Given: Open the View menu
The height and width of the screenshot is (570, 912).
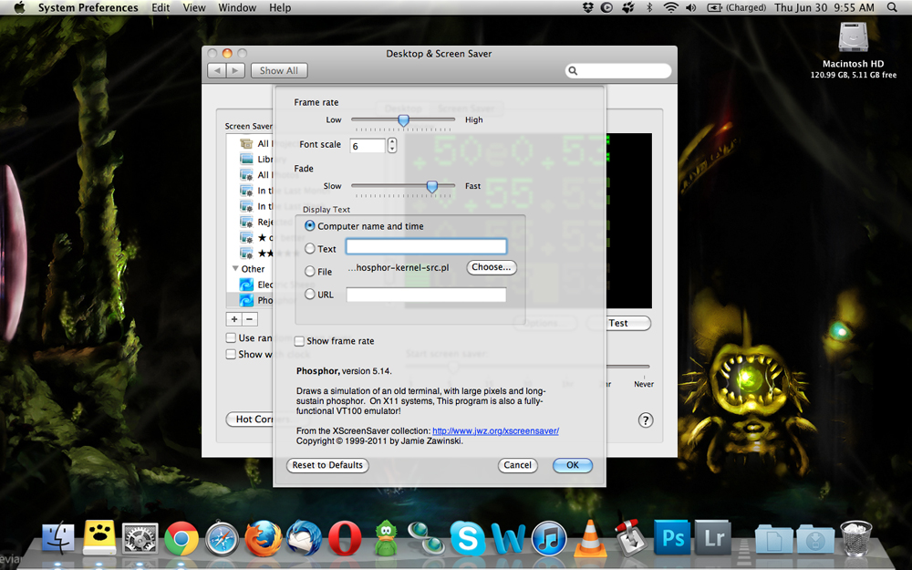Looking at the screenshot, I should [194, 7].
